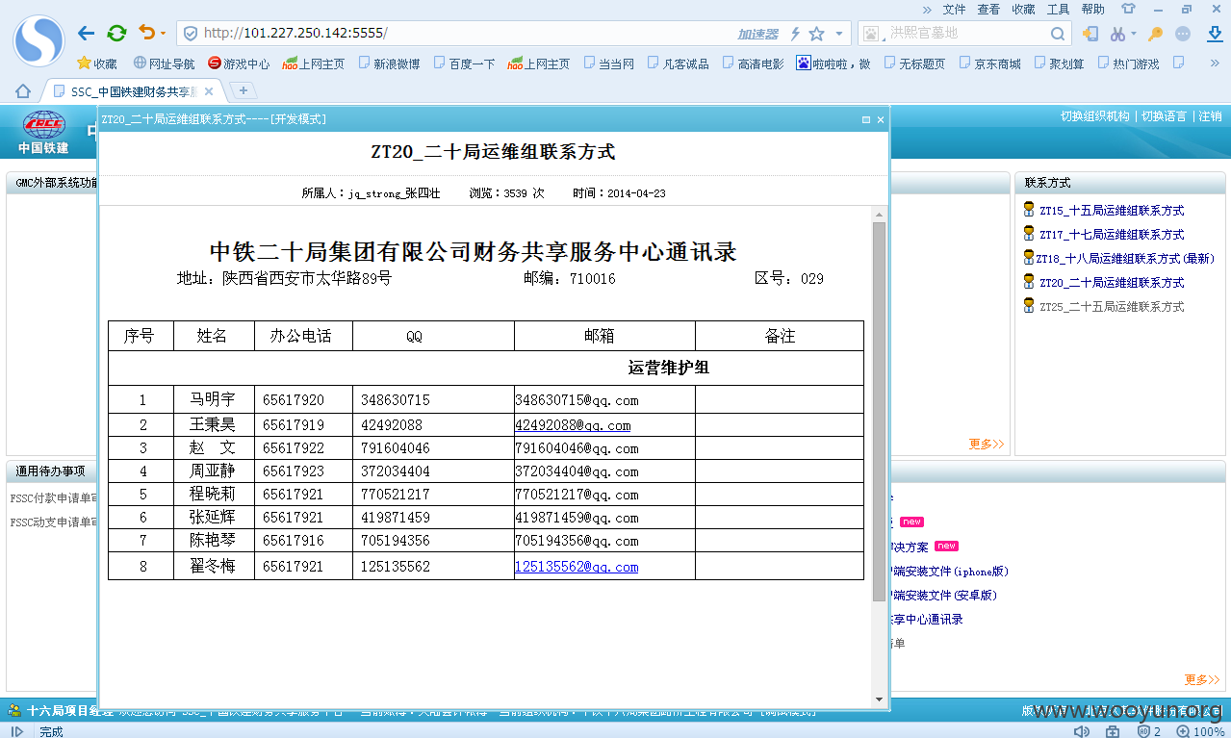The image size is (1231, 738).
Task: Open the address bar history dropdown
Action: [838, 34]
